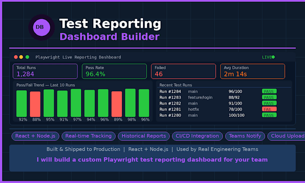This screenshot has width=305, height=183.
Task: Open the Failed 46 card
Action: click(183, 71)
